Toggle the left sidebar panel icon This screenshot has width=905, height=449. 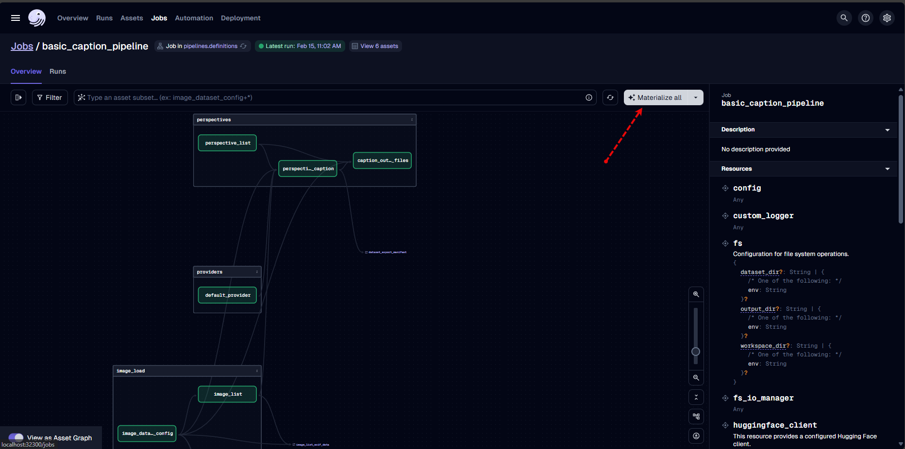[18, 97]
